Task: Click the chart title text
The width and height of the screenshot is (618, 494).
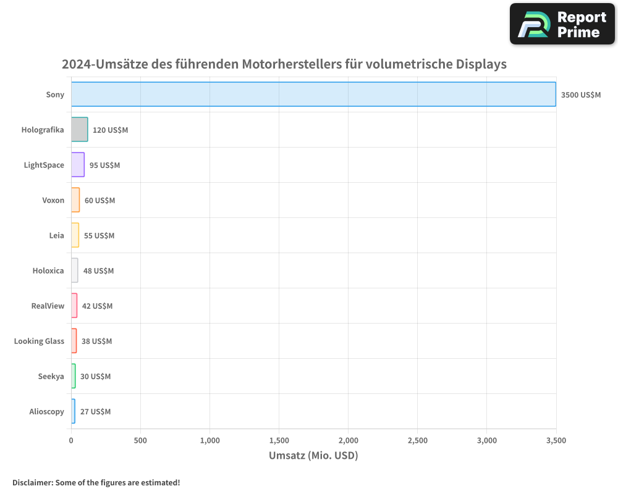Action: [x=284, y=64]
